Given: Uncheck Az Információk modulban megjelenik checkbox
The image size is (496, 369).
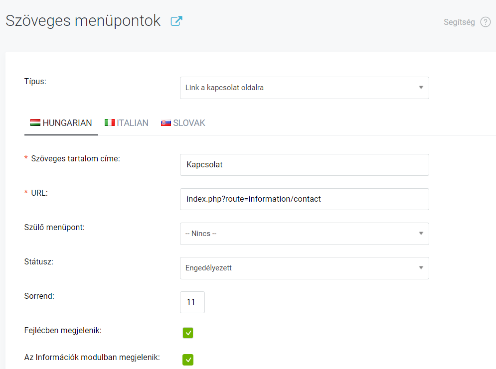Looking at the screenshot, I should point(188,359).
